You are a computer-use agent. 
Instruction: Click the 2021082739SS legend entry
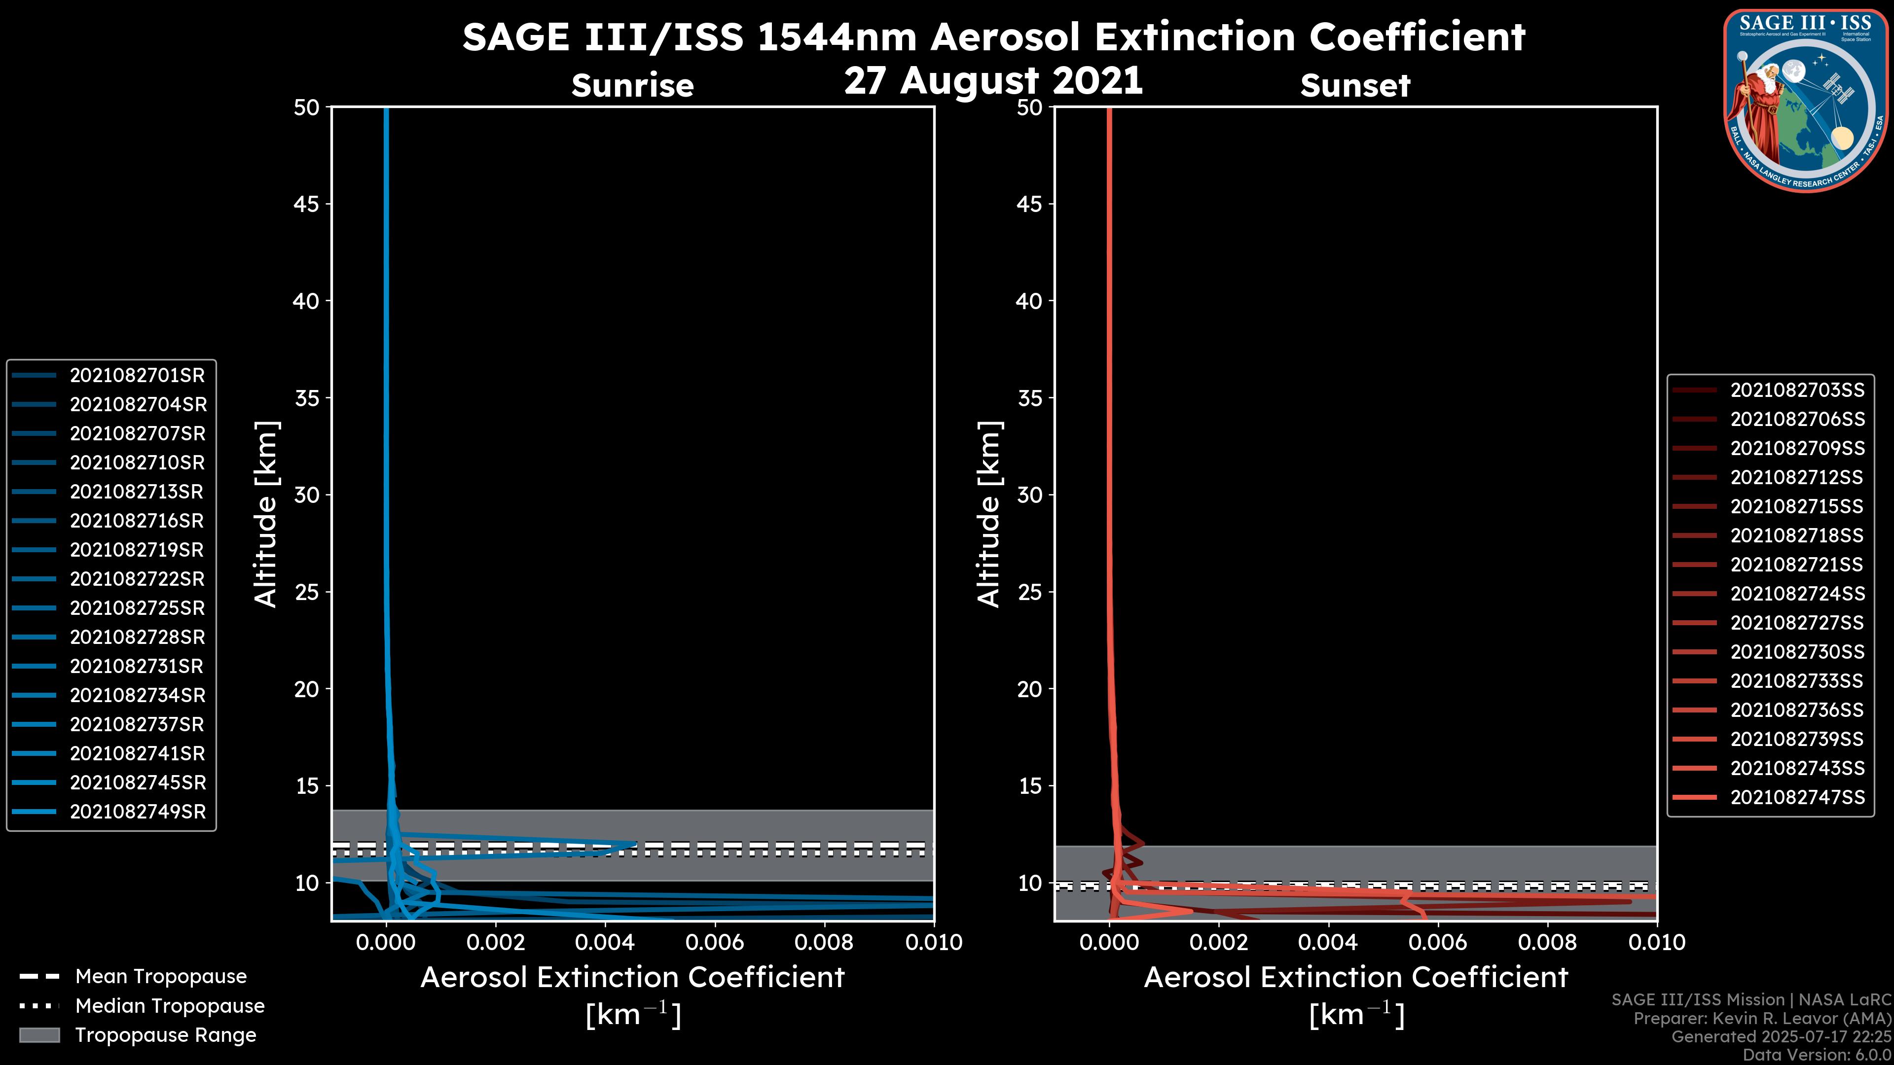coord(1797,740)
